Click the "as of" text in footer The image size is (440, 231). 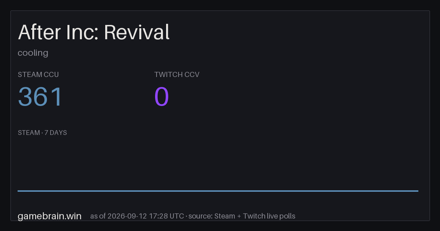98,216
